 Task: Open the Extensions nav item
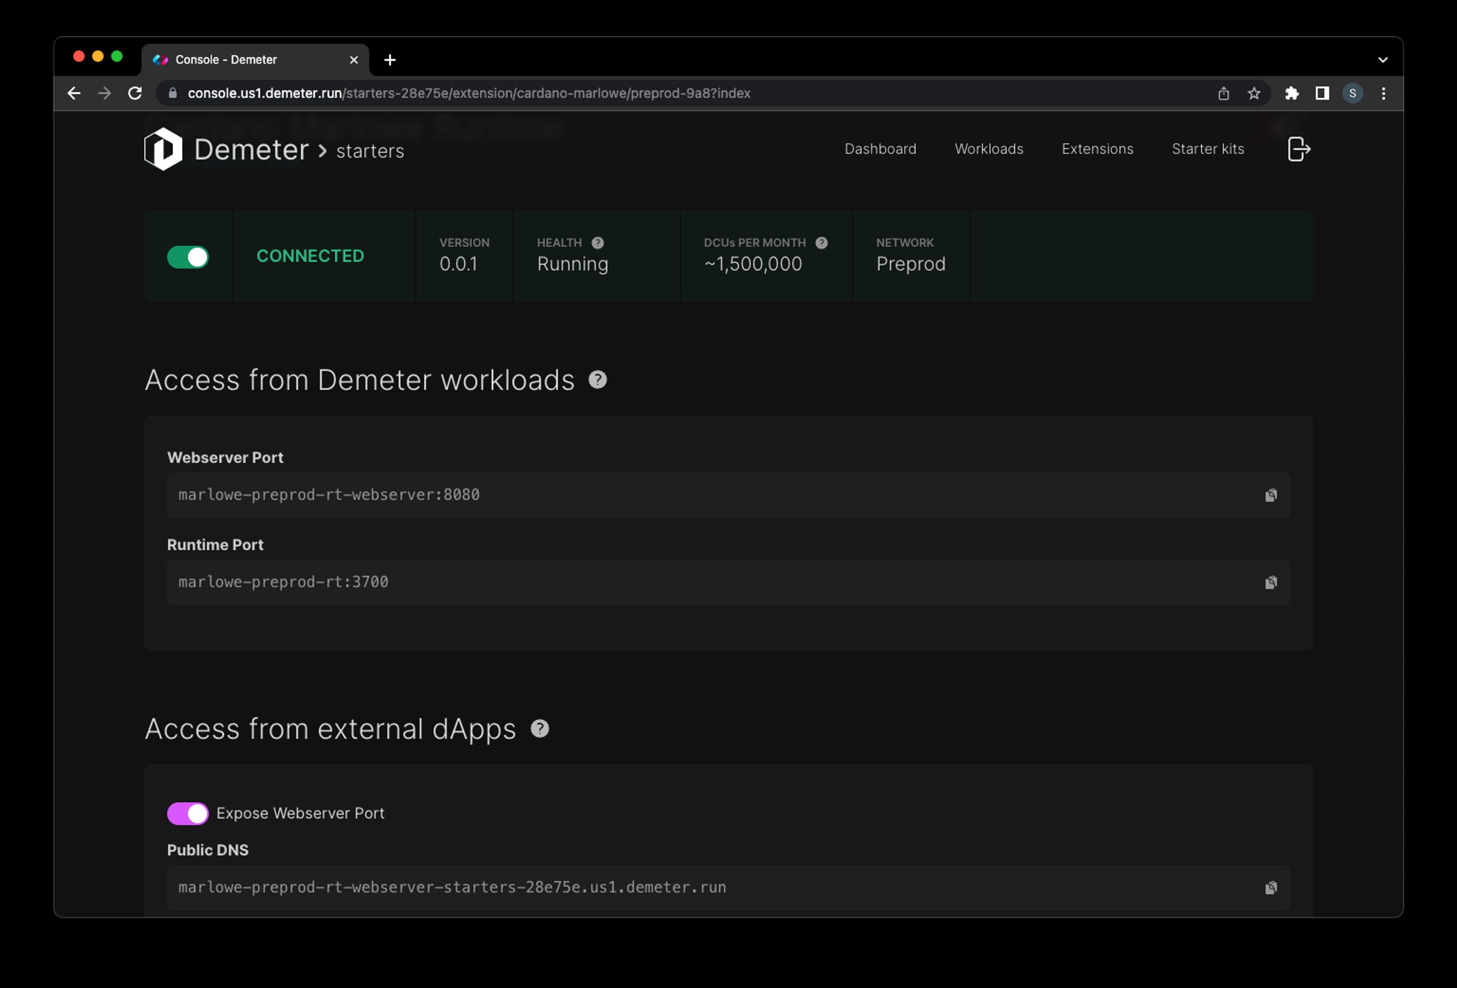[1097, 149]
